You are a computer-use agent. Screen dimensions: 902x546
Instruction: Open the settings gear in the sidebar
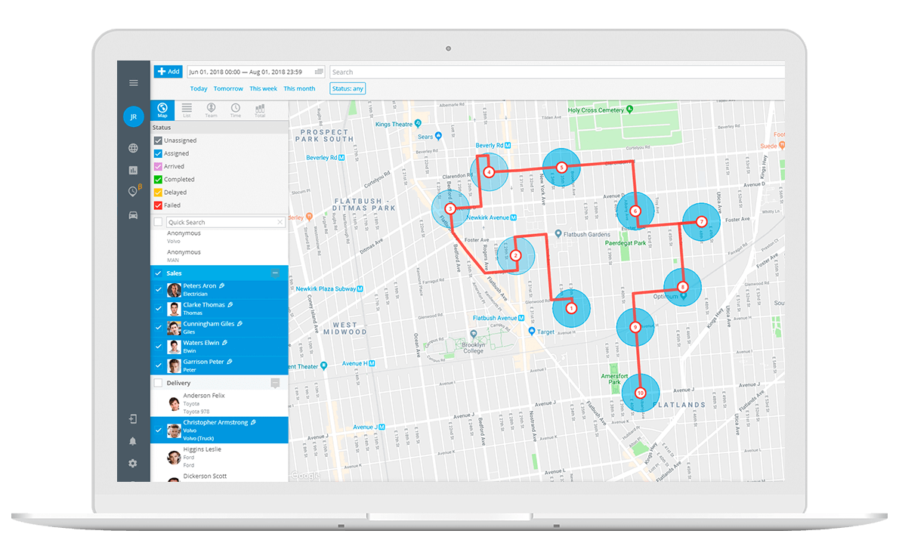[x=133, y=463]
